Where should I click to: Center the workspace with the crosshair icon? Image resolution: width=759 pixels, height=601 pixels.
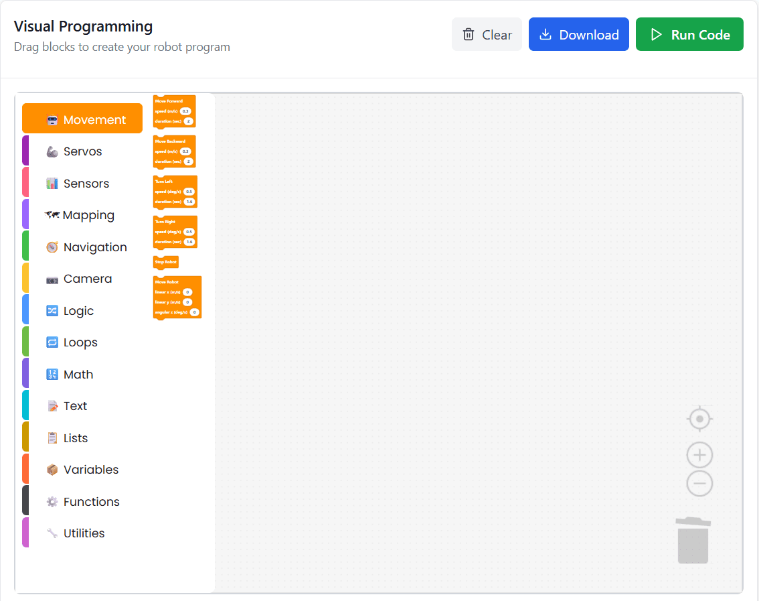click(699, 419)
